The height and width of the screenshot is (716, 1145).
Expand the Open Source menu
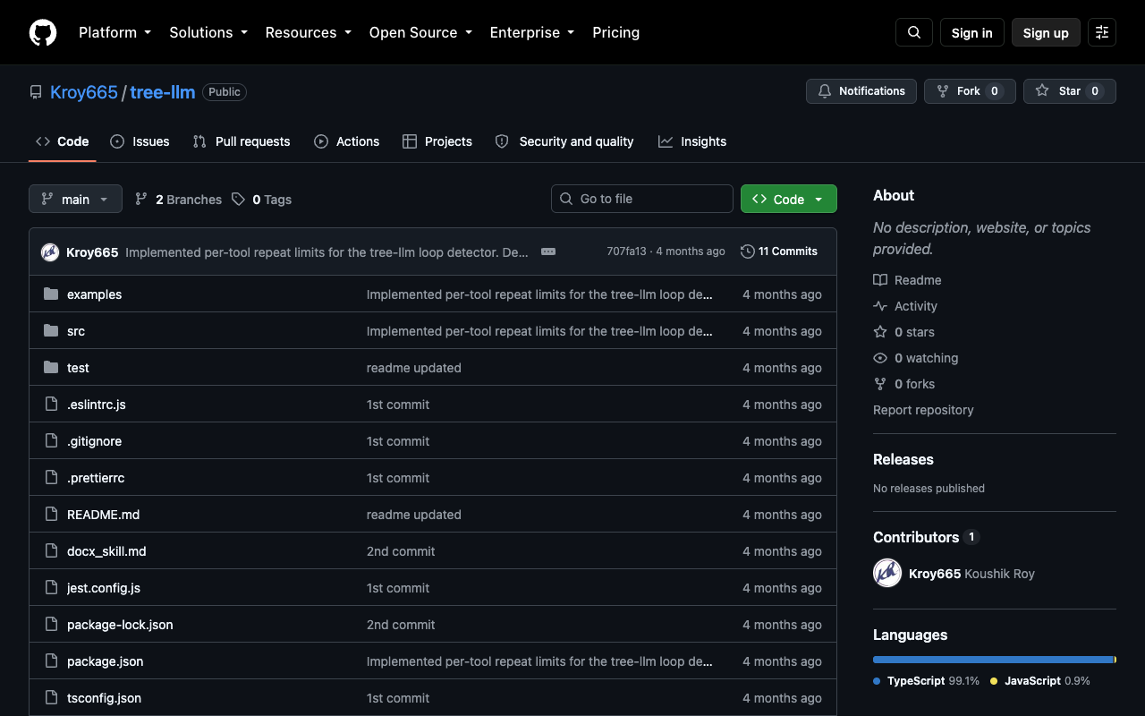click(x=420, y=32)
